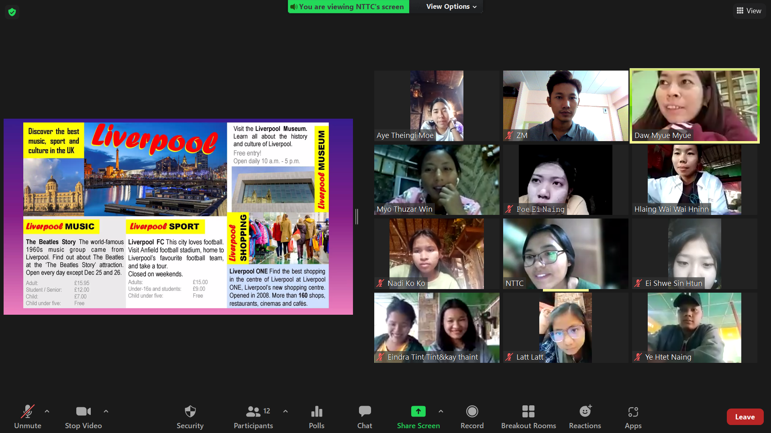771x433 pixels.
Task: Select Ei Shwe Sin Htun video tile
Action: pos(694,254)
